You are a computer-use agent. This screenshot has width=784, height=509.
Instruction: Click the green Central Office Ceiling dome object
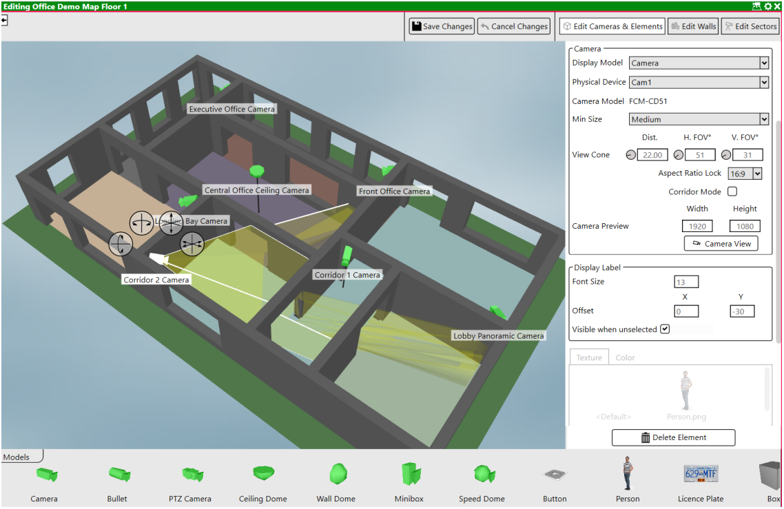coord(257,171)
